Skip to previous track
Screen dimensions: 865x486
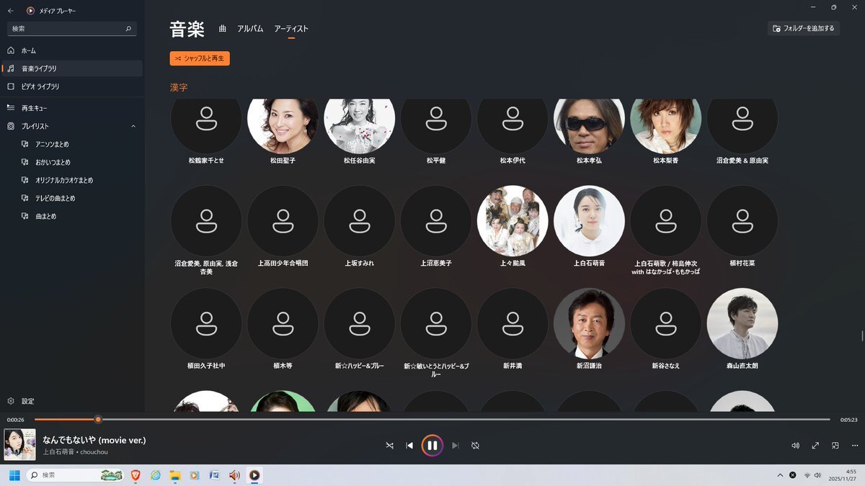(409, 446)
